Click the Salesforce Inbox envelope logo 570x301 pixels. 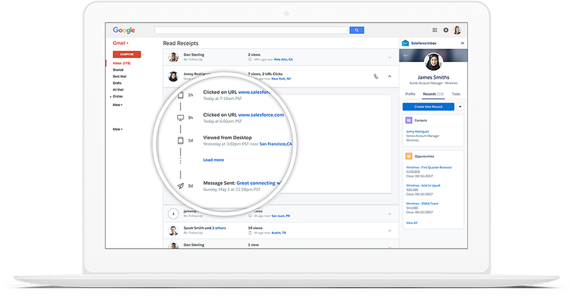pyautogui.click(x=405, y=43)
